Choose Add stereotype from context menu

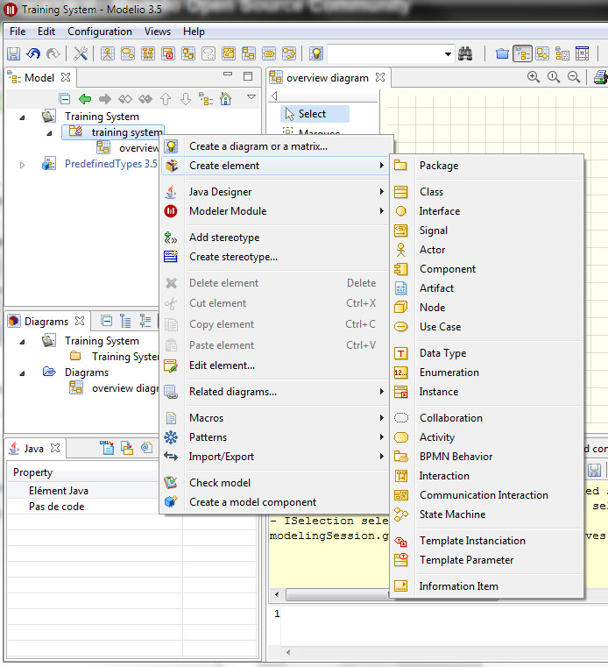[275, 238]
